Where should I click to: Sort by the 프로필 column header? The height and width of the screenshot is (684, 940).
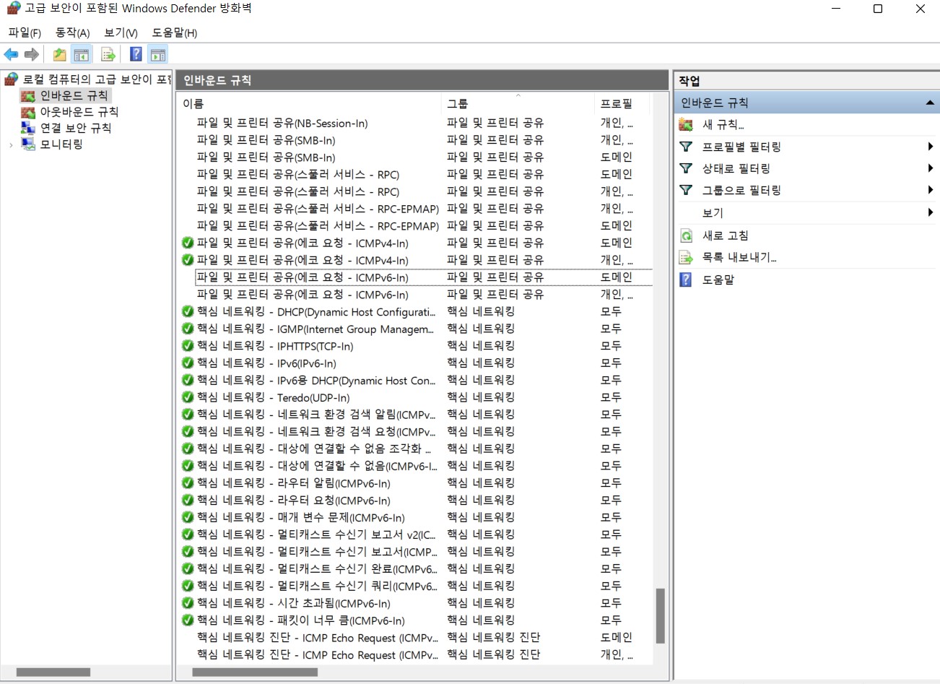click(x=622, y=104)
